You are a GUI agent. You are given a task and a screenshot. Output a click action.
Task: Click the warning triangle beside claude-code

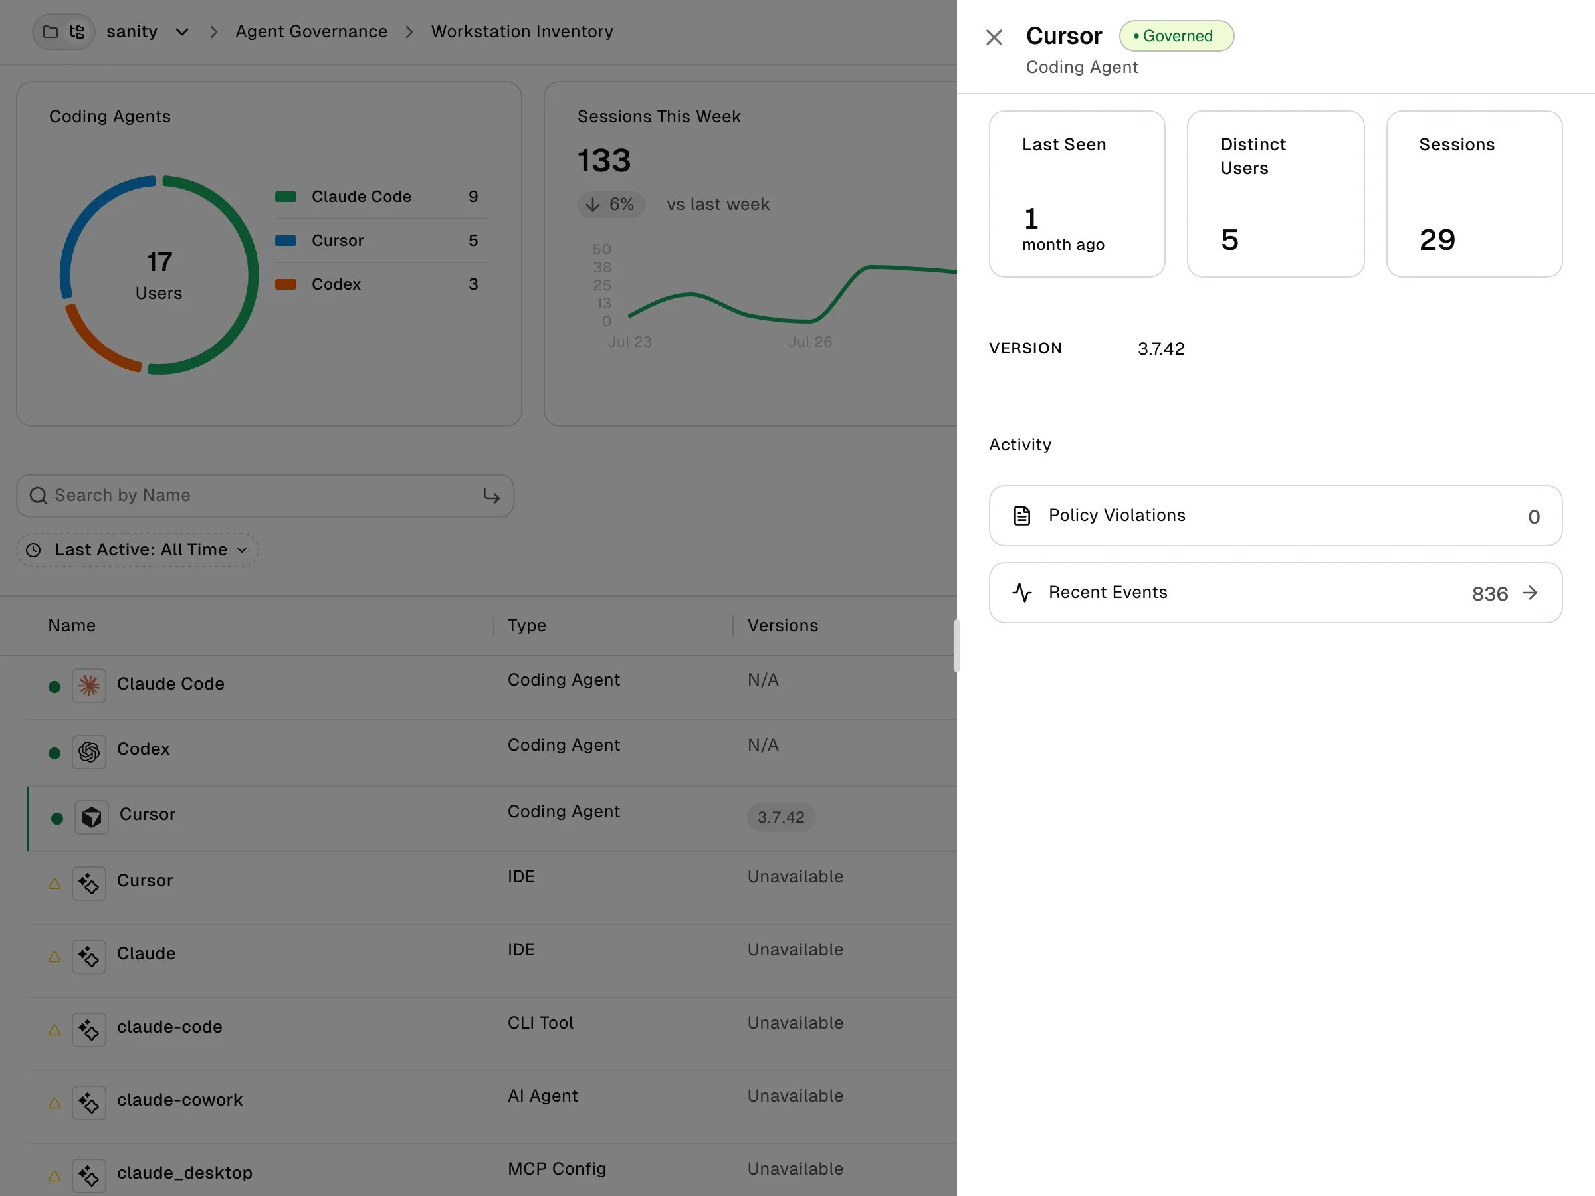click(x=54, y=1030)
